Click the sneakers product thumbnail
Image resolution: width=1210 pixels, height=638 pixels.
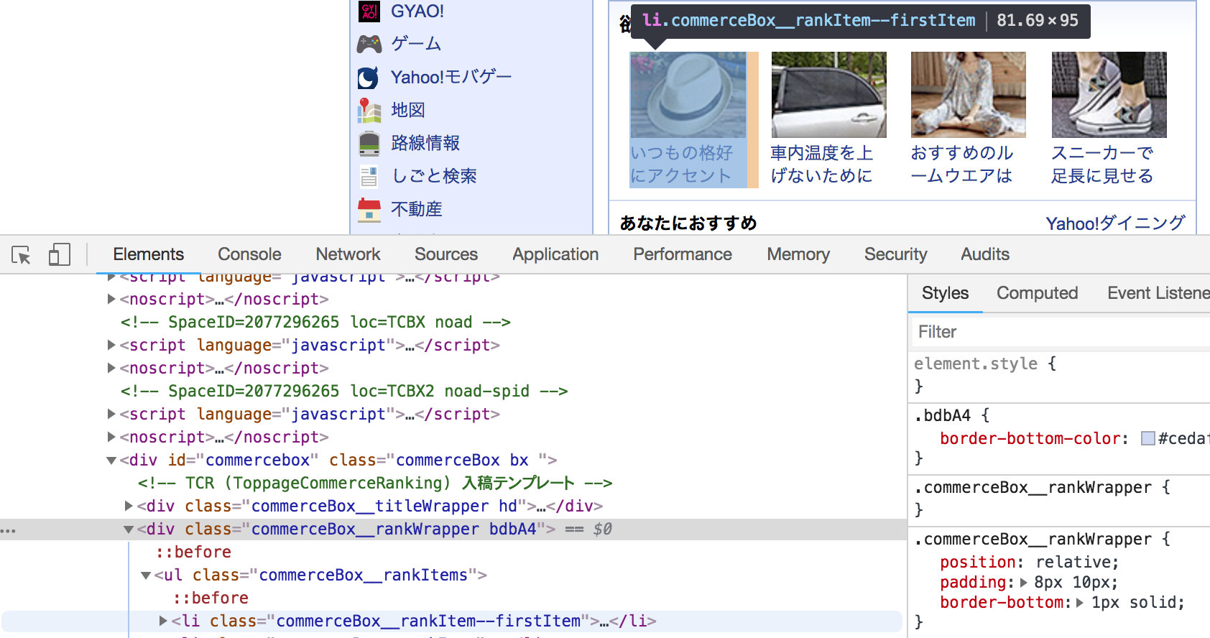(x=1109, y=95)
